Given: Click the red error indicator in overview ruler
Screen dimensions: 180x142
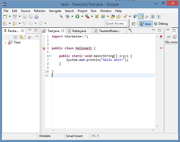Looking at the screenshot, I should click(161, 37).
